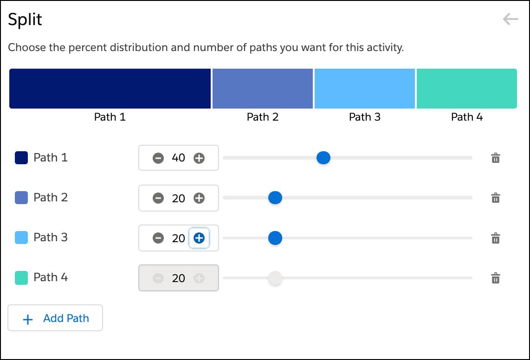Click the Path 1 slider handle

pos(323,158)
